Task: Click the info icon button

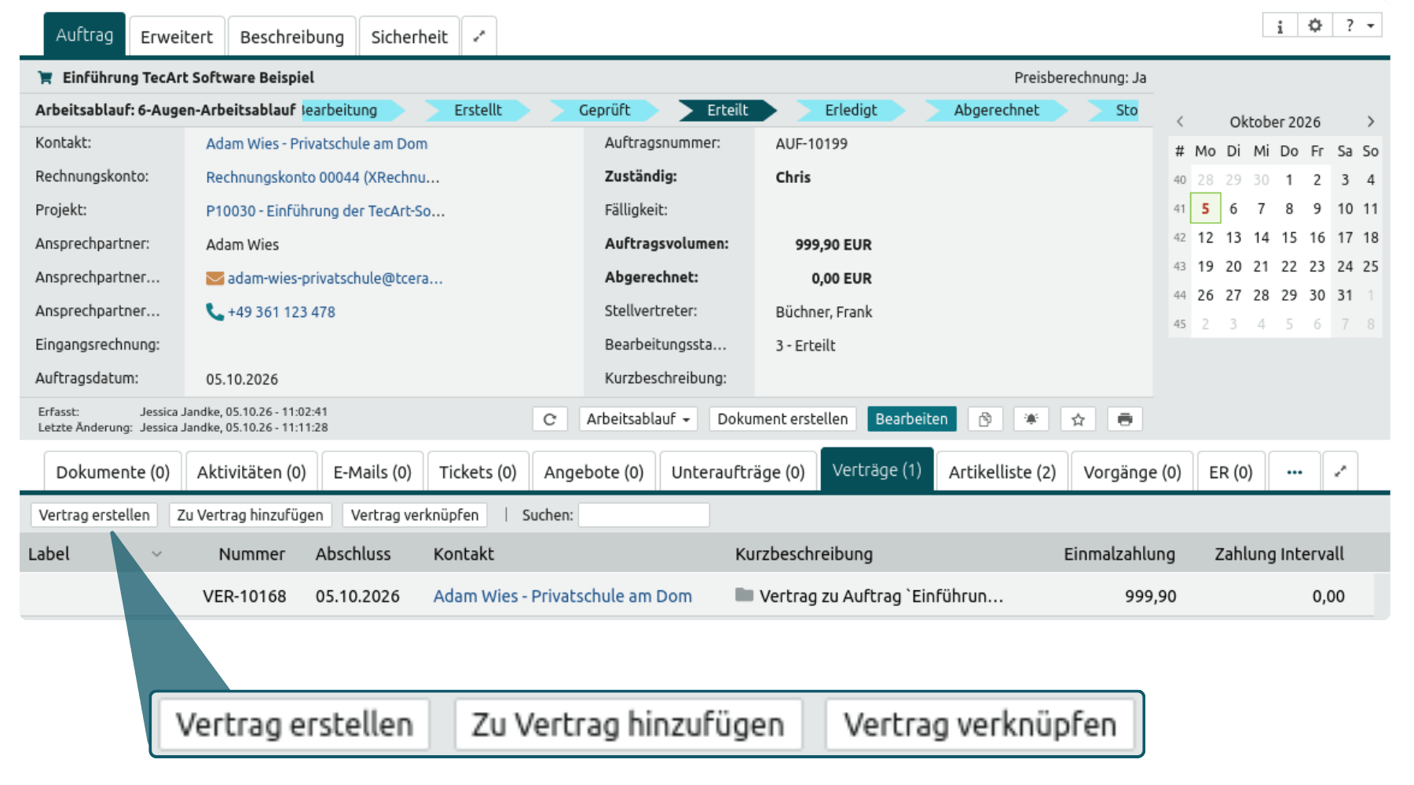Action: click(x=1280, y=26)
